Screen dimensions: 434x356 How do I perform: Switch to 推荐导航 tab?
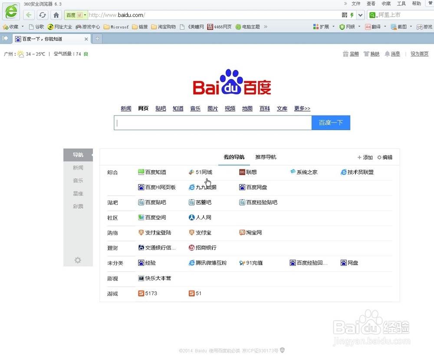point(266,157)
